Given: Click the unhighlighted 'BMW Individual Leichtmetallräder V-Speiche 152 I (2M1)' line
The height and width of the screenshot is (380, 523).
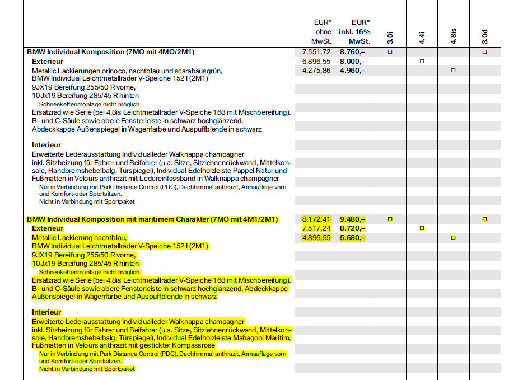Looking at the screenshot, I should point(120,78).
